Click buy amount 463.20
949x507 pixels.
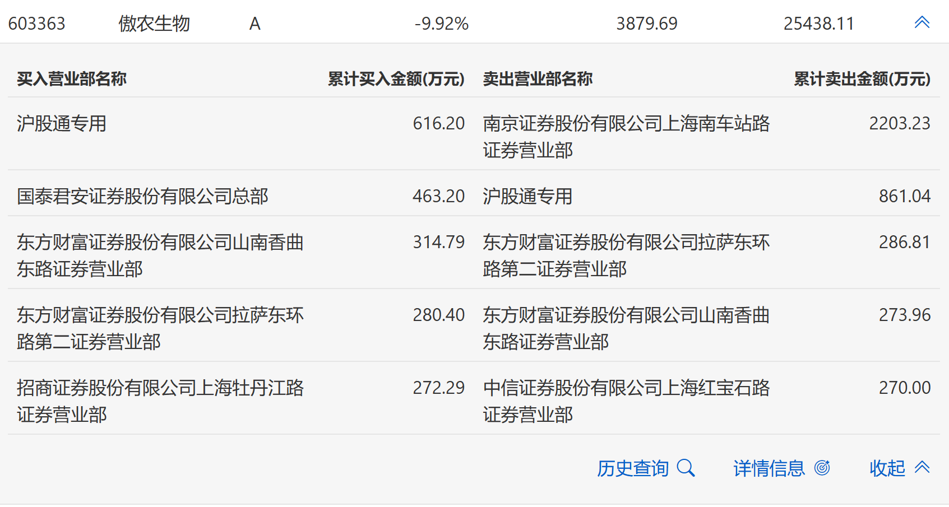[439, 196]
